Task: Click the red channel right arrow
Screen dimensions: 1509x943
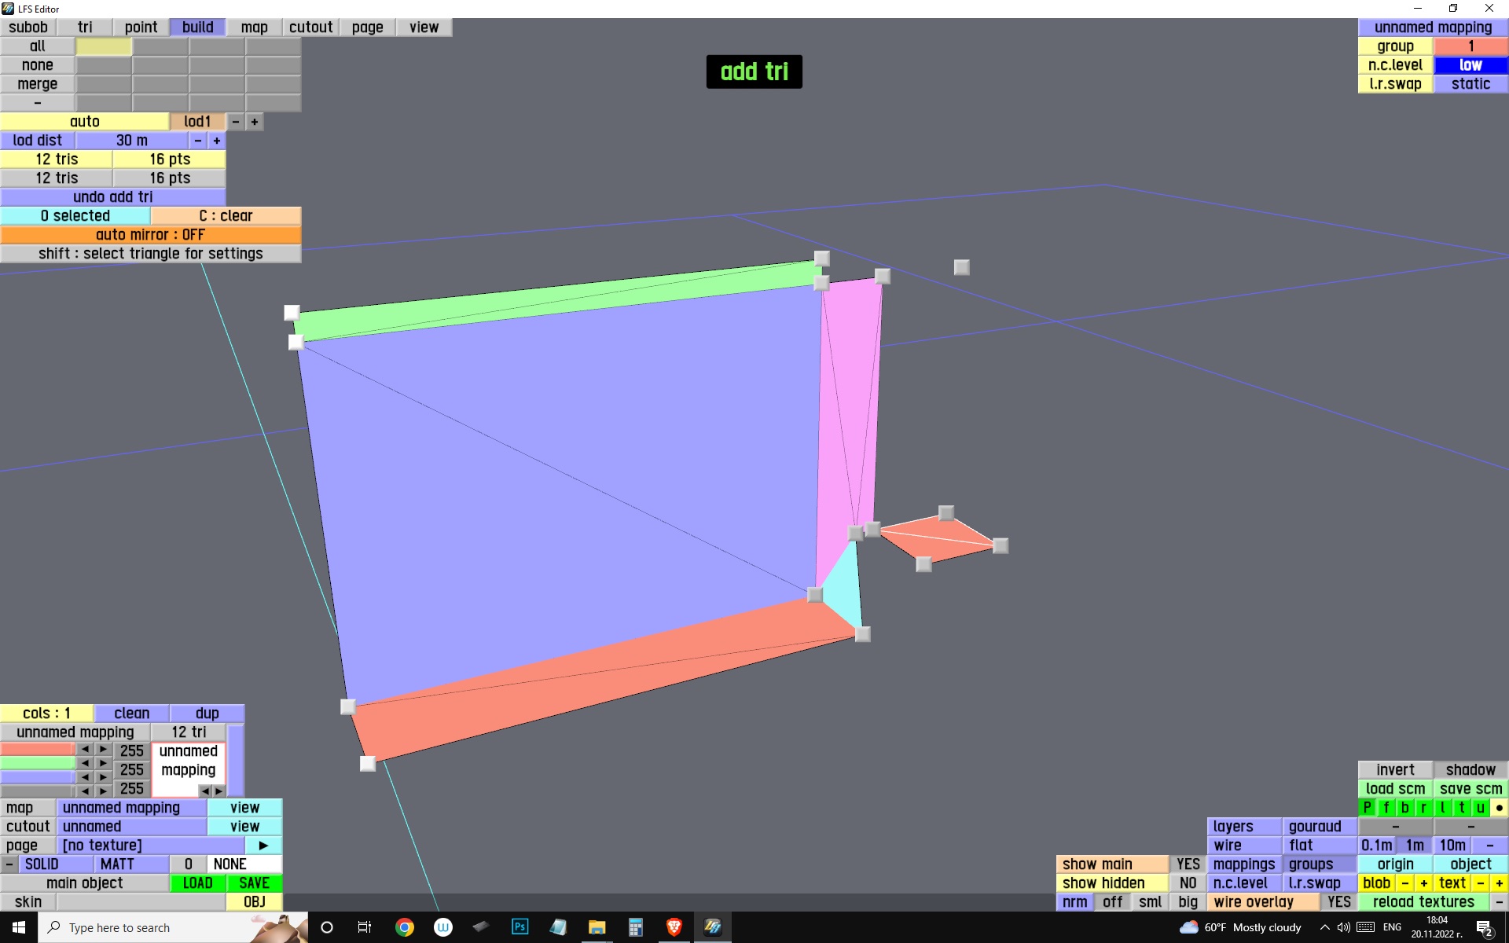Action: (x=103, y=750)
